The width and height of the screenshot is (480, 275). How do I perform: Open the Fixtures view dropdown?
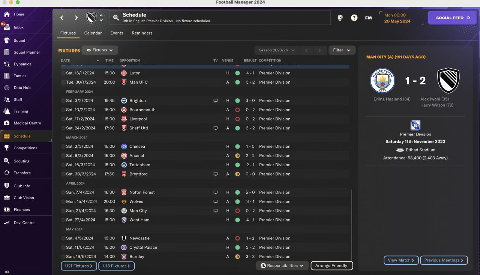pos(100,50)
